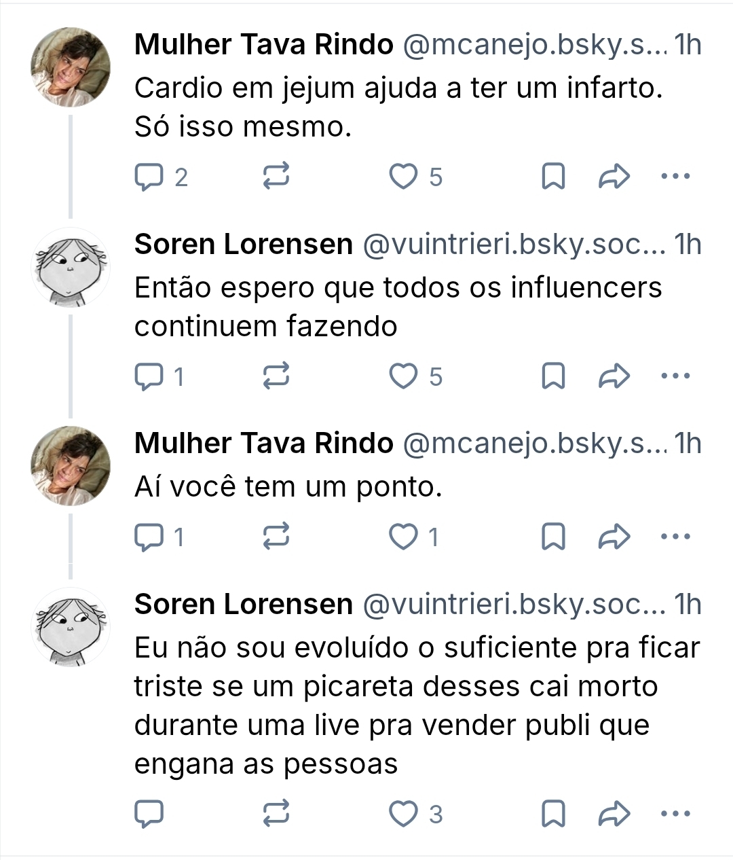
Task: Like the 'Cardio em jejum' post
Action: pyautogui.click(x=403, y=177)
